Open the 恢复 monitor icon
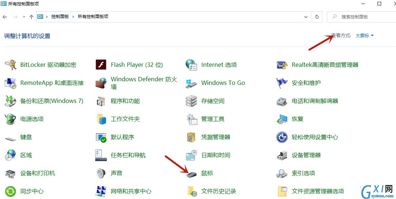The width and height of the screenshot is (396, 199). coord(282,119)
